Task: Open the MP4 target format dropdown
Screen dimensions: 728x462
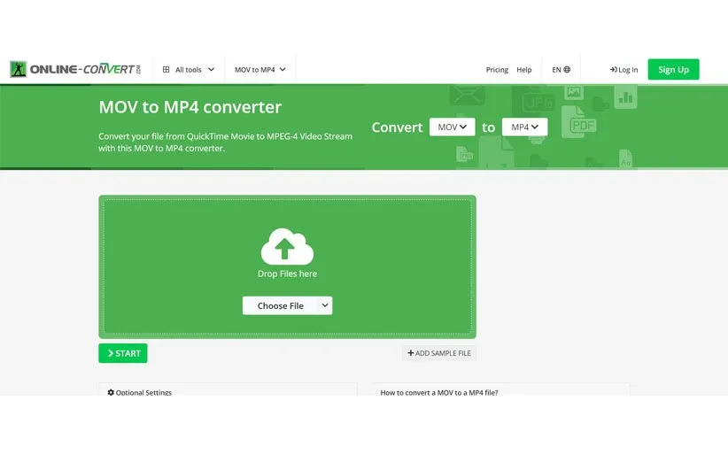Action: pos(524,127)
